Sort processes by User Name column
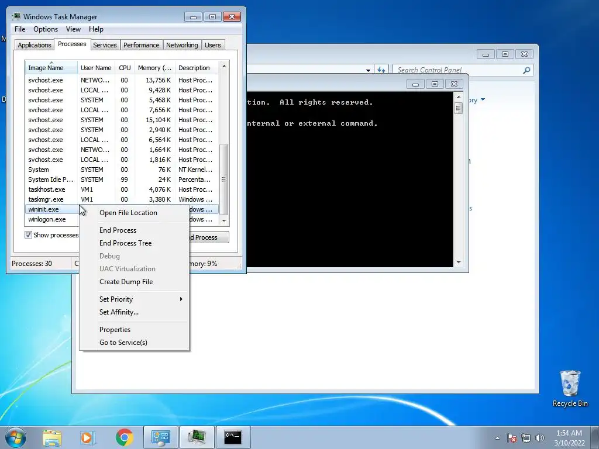This screenshot has width=599, height=449. 96,68
